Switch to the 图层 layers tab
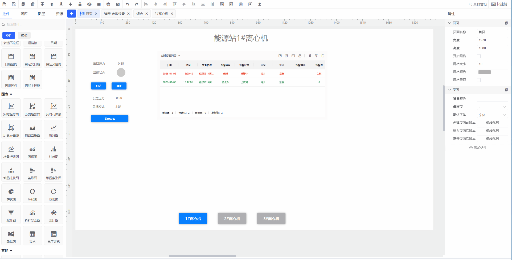Screen dimensions: 512x260 (42, 14)
